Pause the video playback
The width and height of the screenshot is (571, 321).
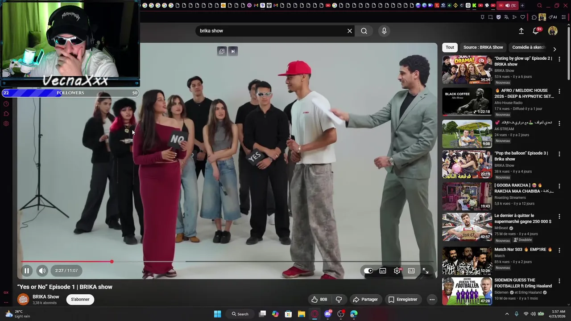coord(27,271)
